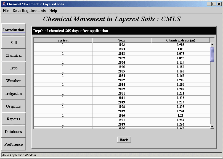Click the 1.114 chemical depth value
Image resolution: width=223 pixels, height=159 pixels.
click(x=180, y=62)
